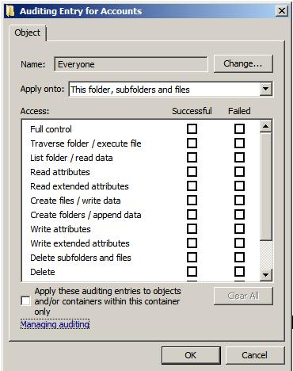Click the access list scroll down arrow

coord(265,275)
